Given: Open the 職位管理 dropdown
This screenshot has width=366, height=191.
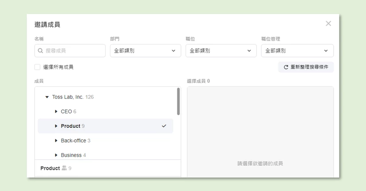Looking at the screenshot, I should pos(297,51).
